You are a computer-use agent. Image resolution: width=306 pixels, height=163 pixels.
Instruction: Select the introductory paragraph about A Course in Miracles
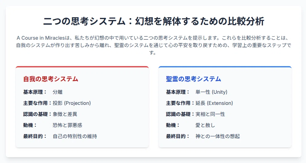154,45
